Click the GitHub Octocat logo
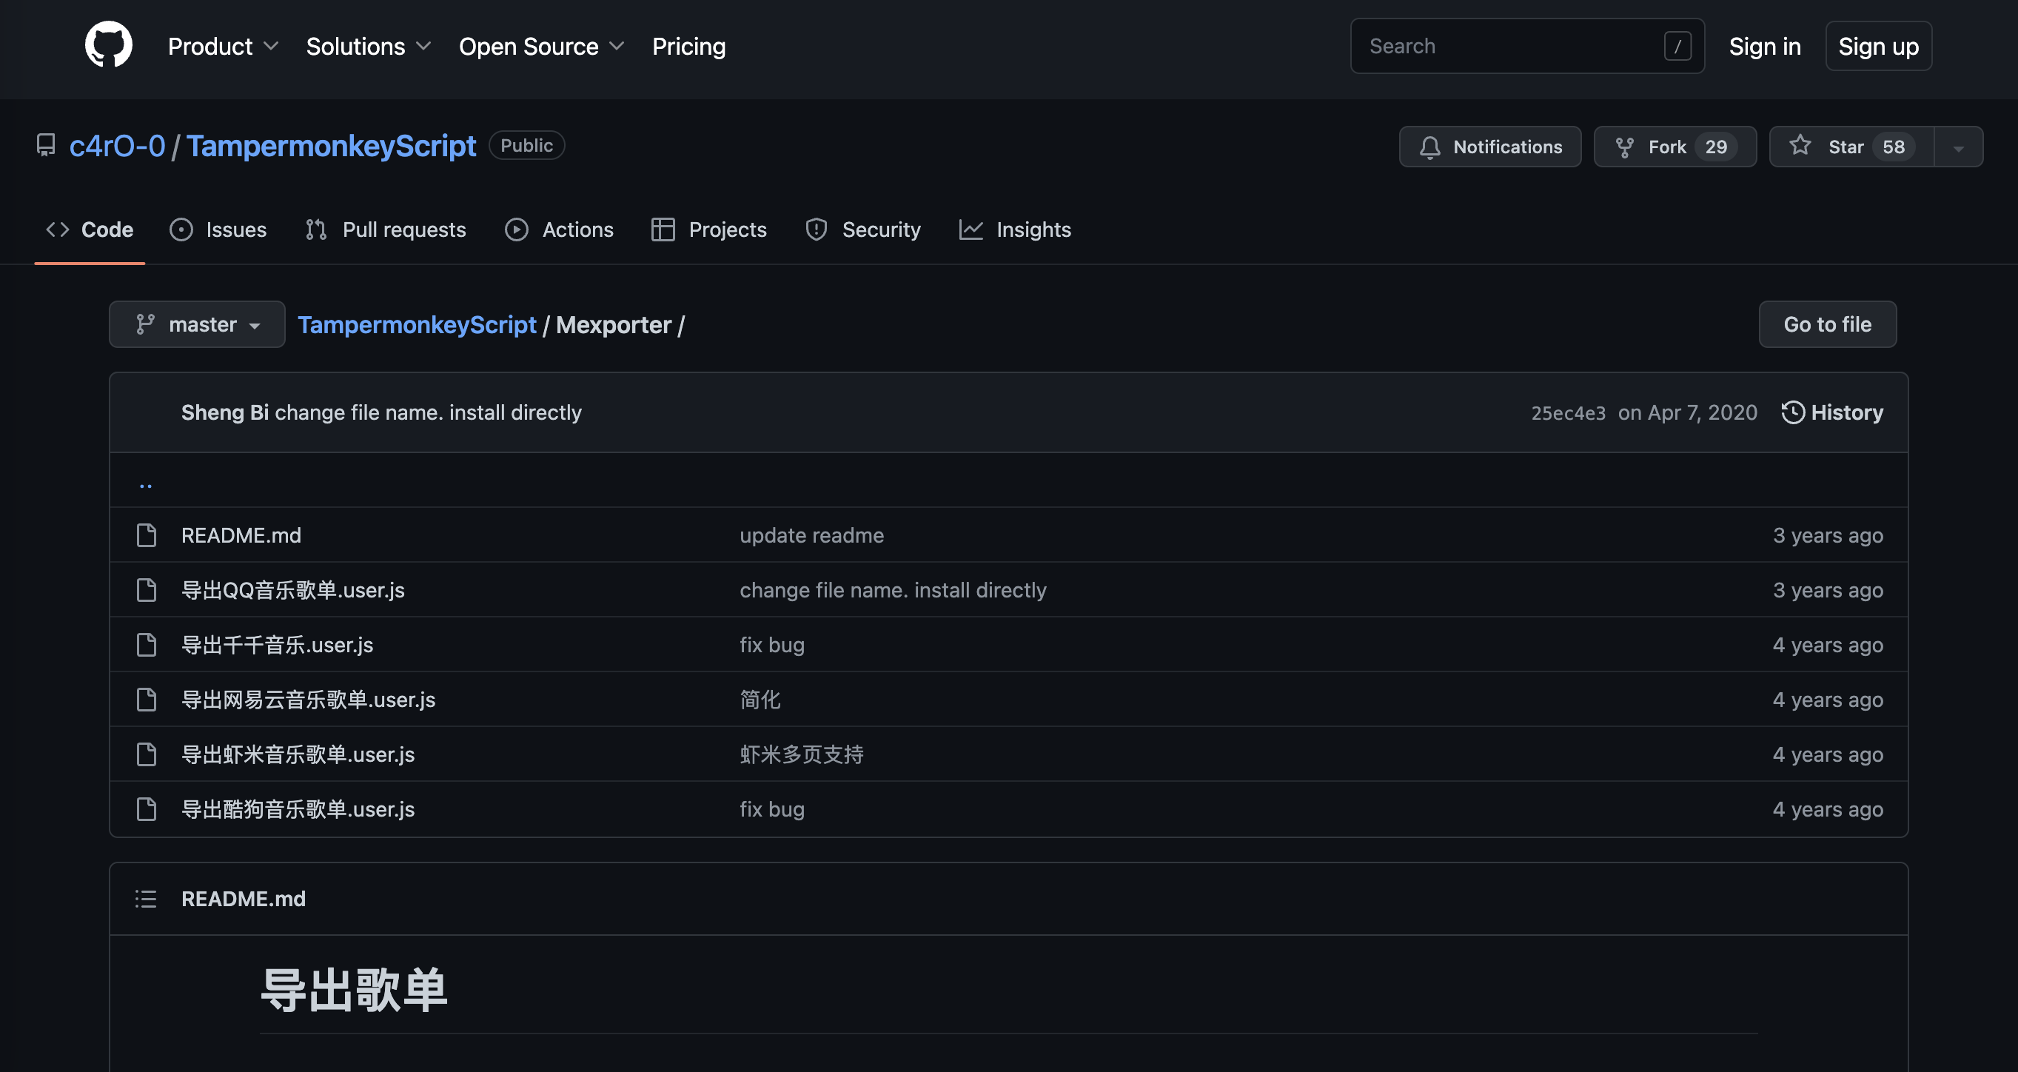Screen dimensions: 2018x1072 click(108, 45)
